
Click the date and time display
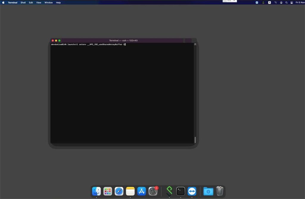(x=300, y=2)
